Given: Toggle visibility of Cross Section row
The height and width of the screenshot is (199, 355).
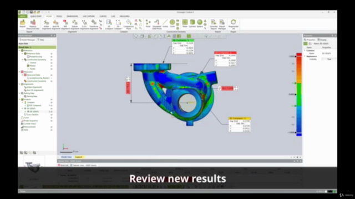Looking at the screenshot, I should tap(52, 114).
